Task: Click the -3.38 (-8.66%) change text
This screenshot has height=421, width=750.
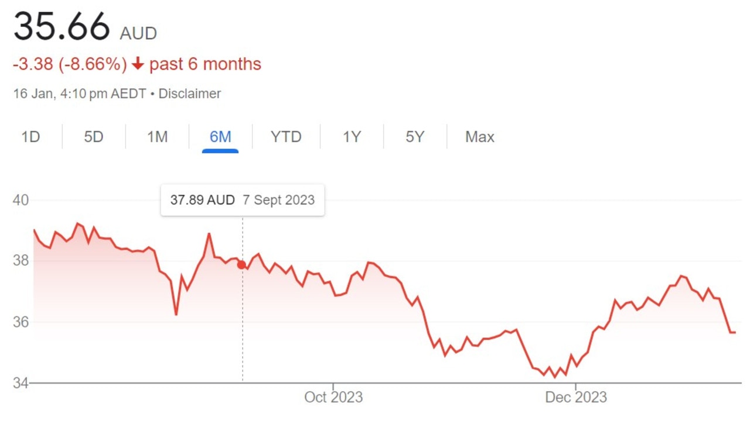Action: 70,64
